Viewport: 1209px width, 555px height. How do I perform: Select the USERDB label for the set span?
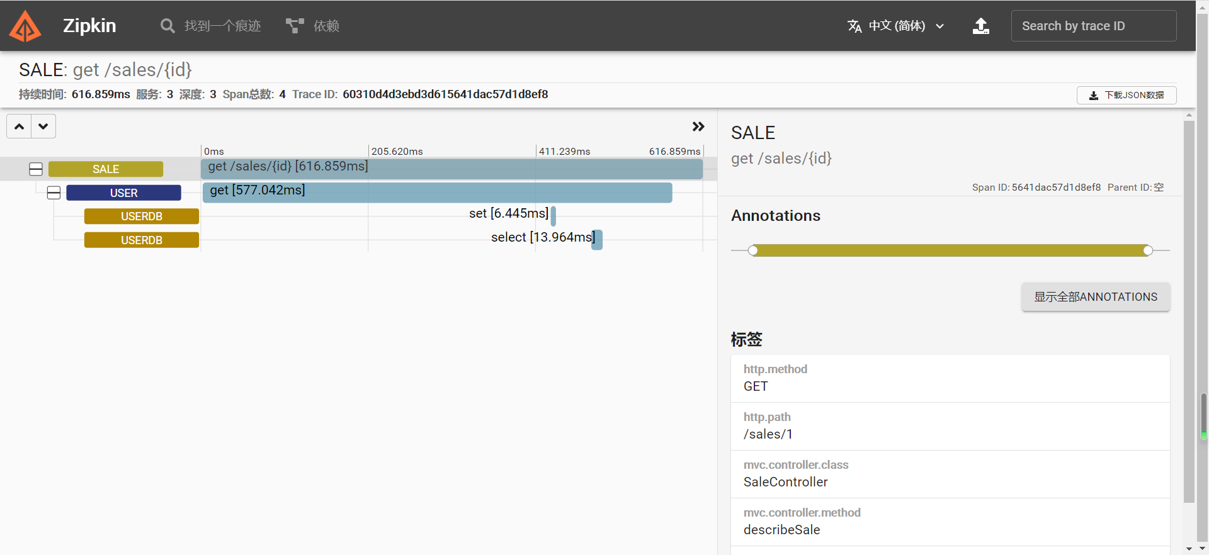click(142, 216)
